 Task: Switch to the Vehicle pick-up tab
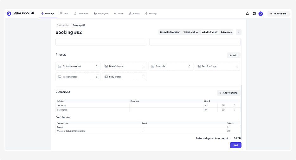click(191, 32)
